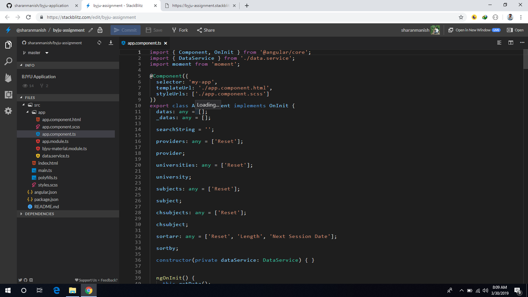Select the app.component.ts editor tab
The image size is (528, 297).
click(145, 43)
